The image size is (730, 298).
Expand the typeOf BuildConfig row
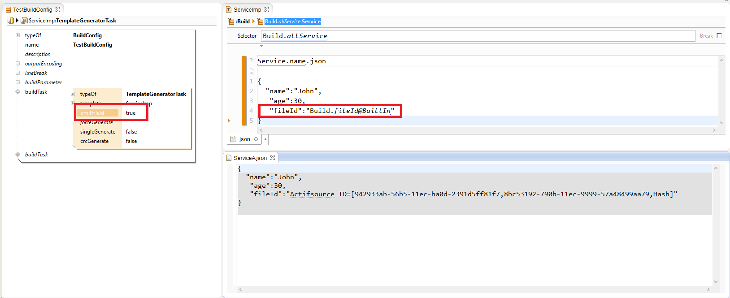(x=18, y=35)
